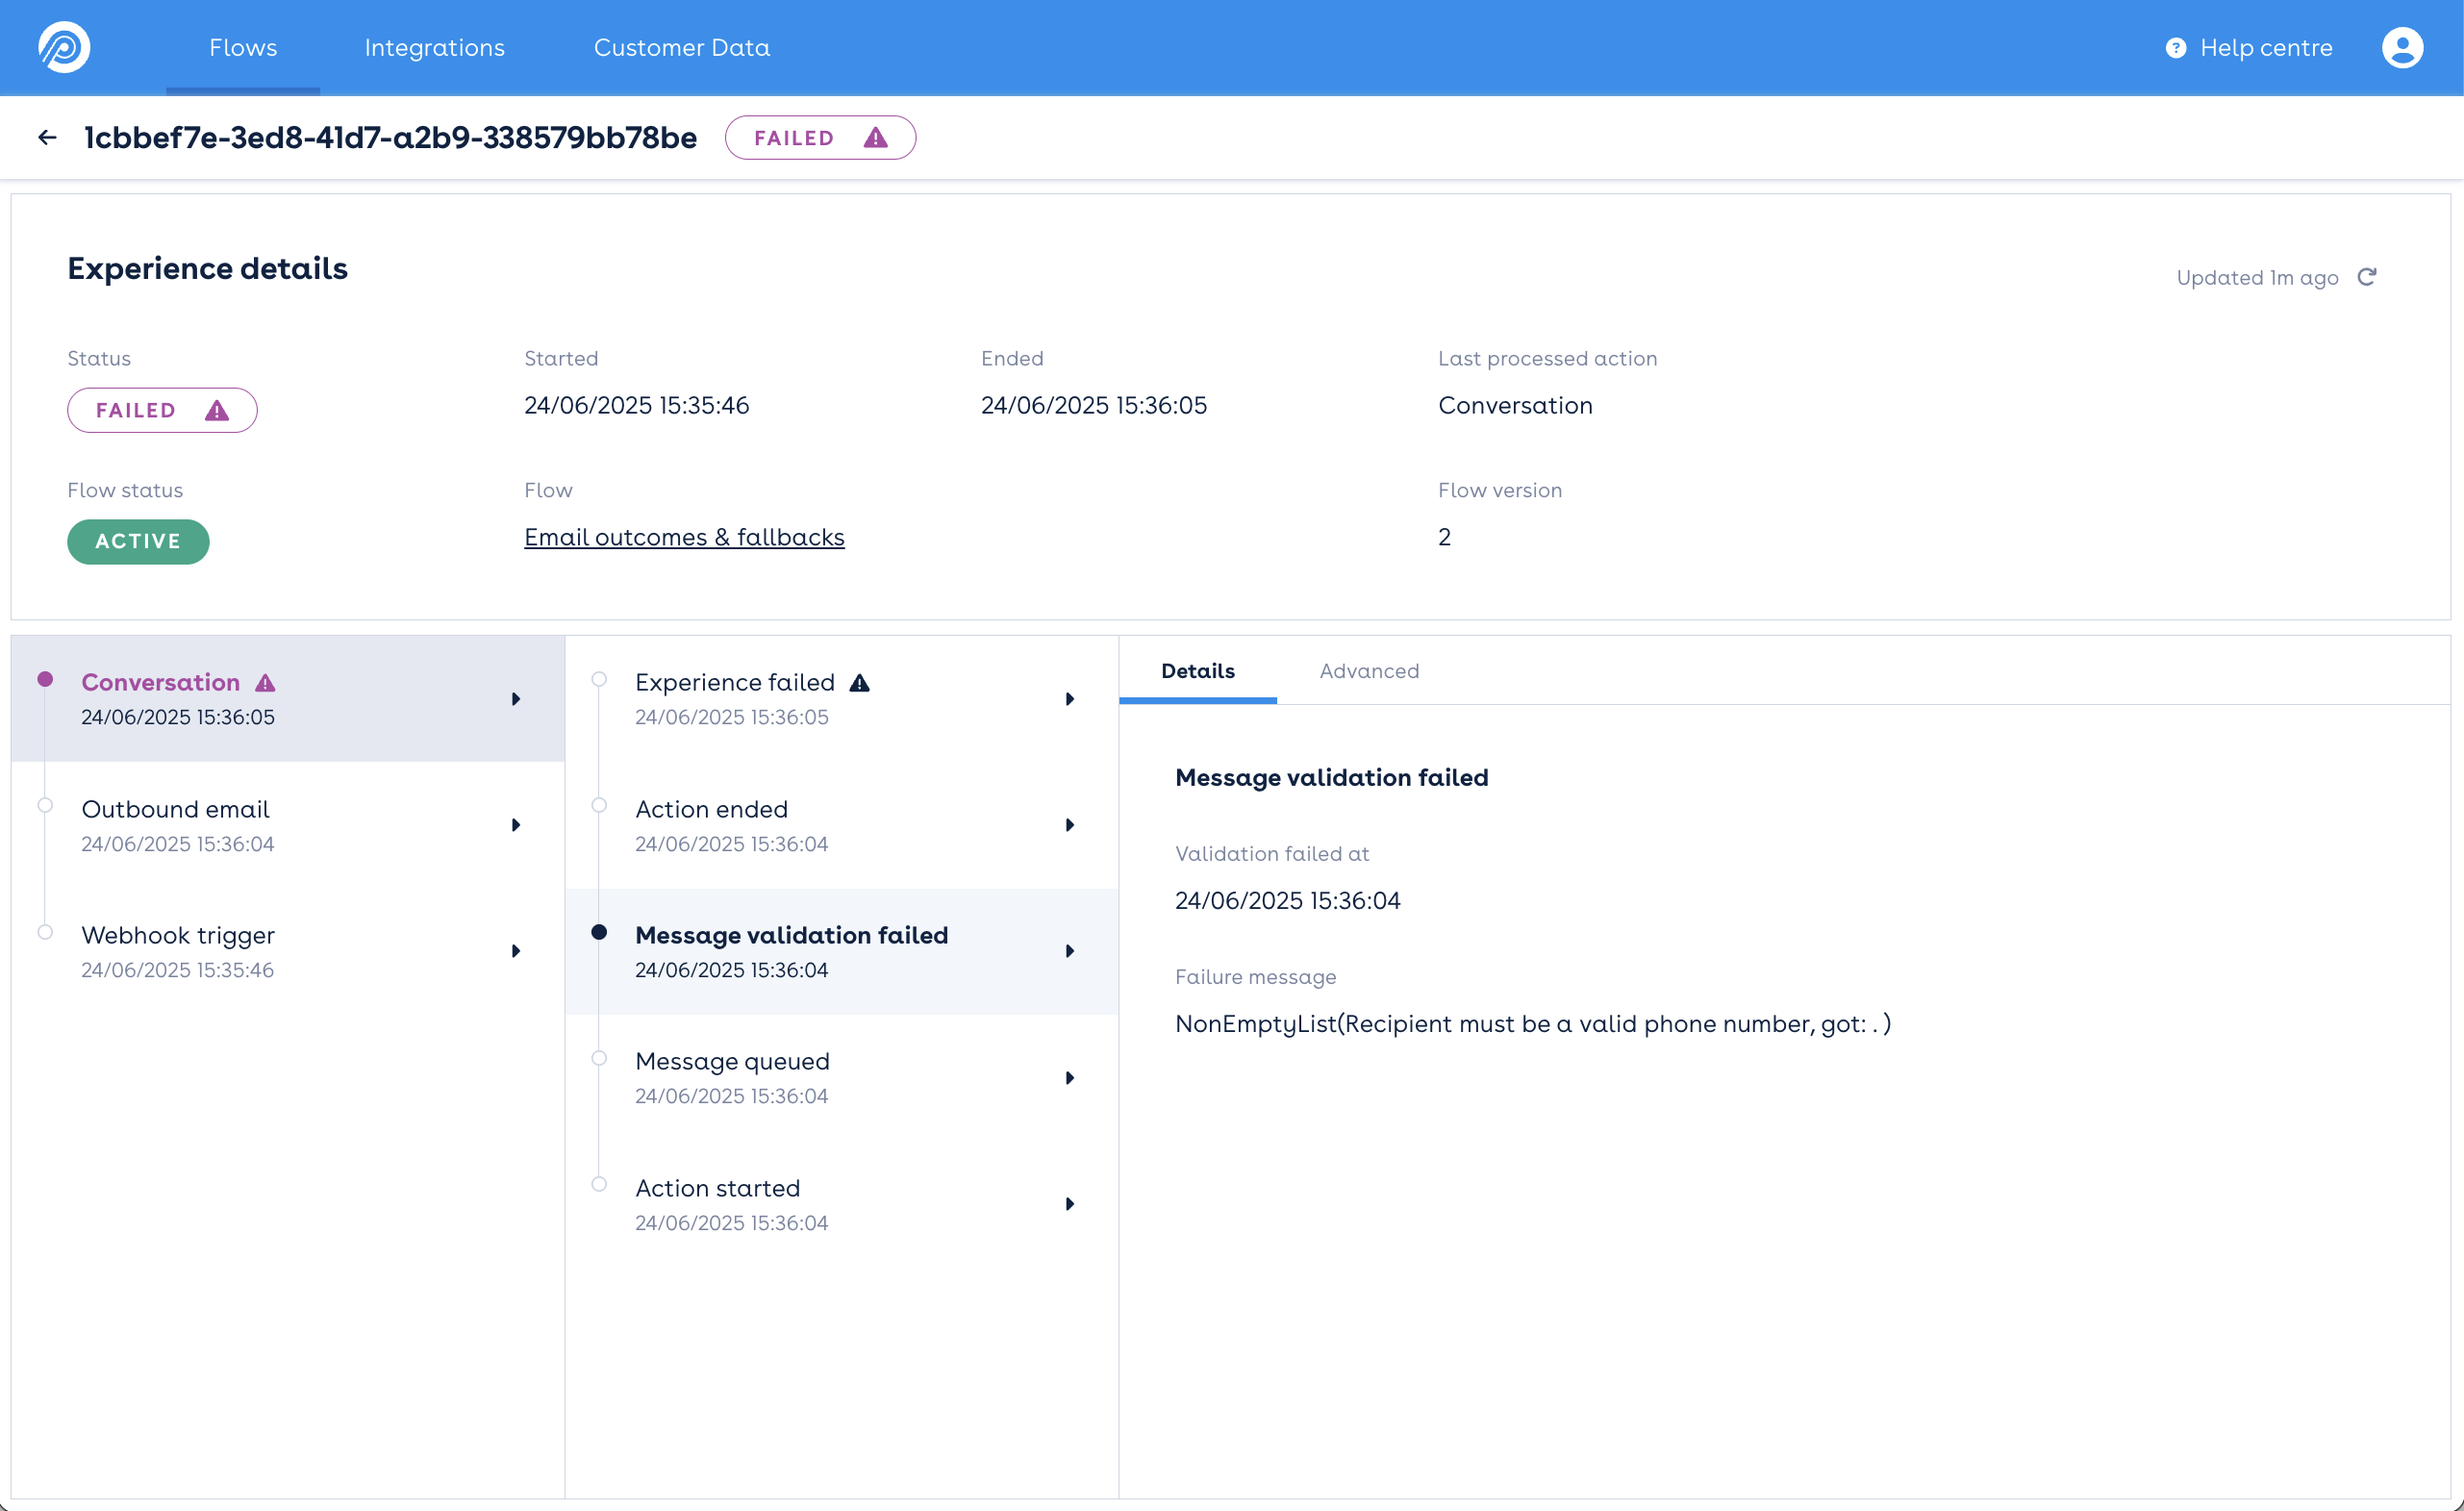The width and height of the screenshot is (2464, 1511).
Task: Click the Help centre link
Action: coord(2265,48)
